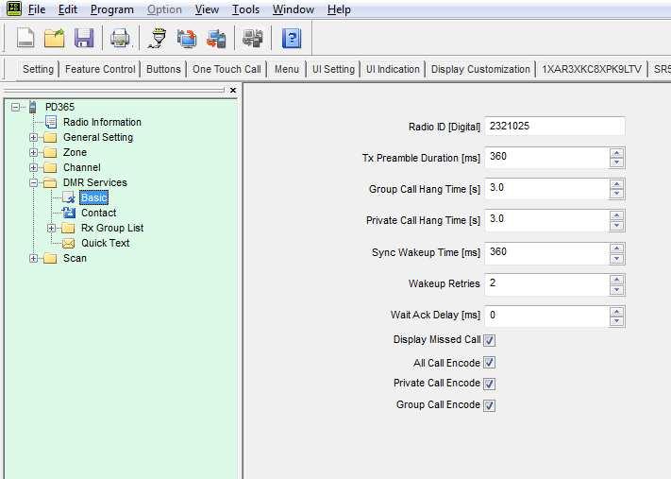The height and width of the screenshot is (479, 671).
Task: Decrease Sync Wakeup Time with down arrow
Action: [616, 258]
